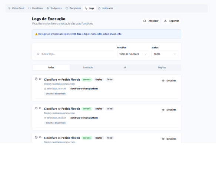
Task: Click the download icon in Exportar button
Action: coord(165,21)
